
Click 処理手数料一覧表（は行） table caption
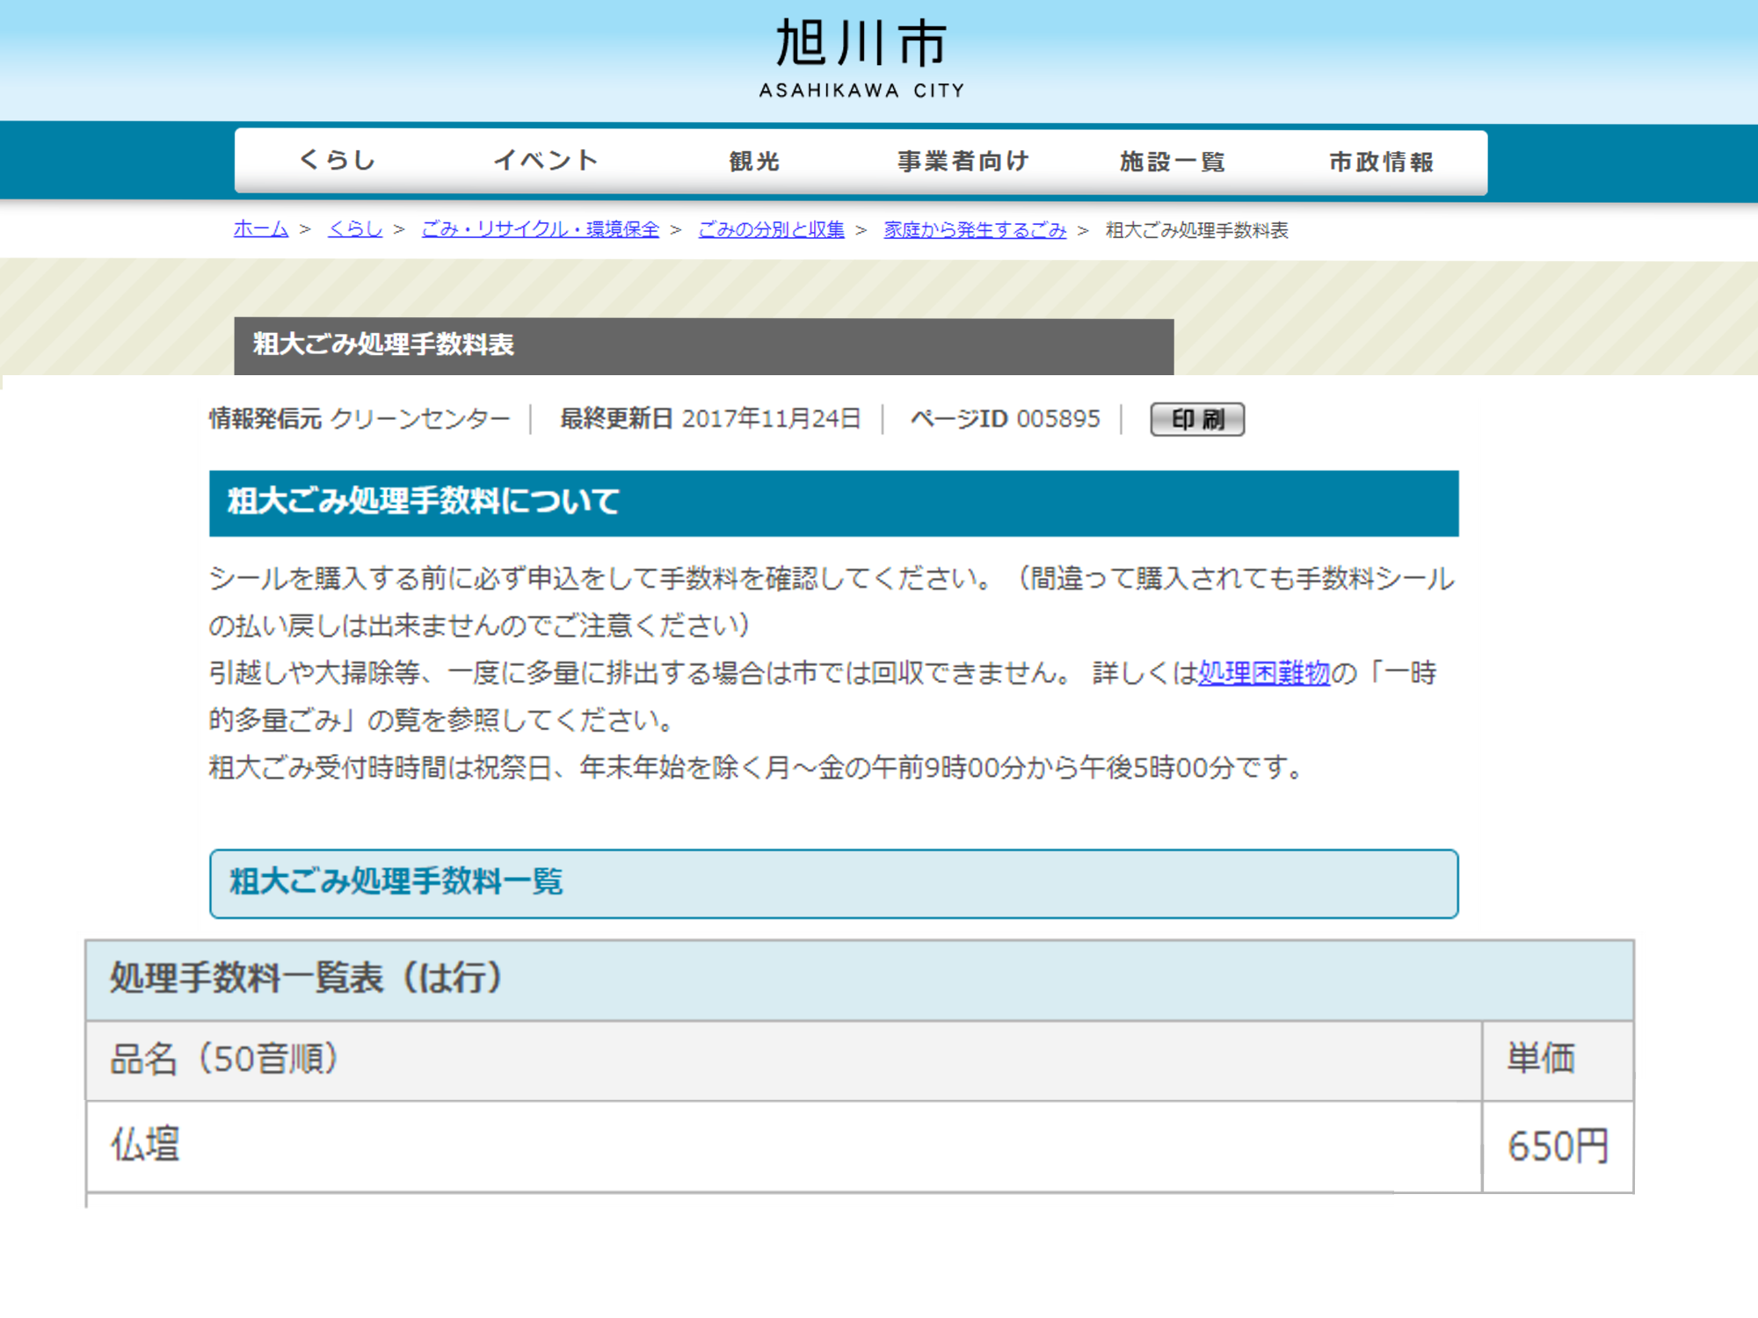pos(859,980)
